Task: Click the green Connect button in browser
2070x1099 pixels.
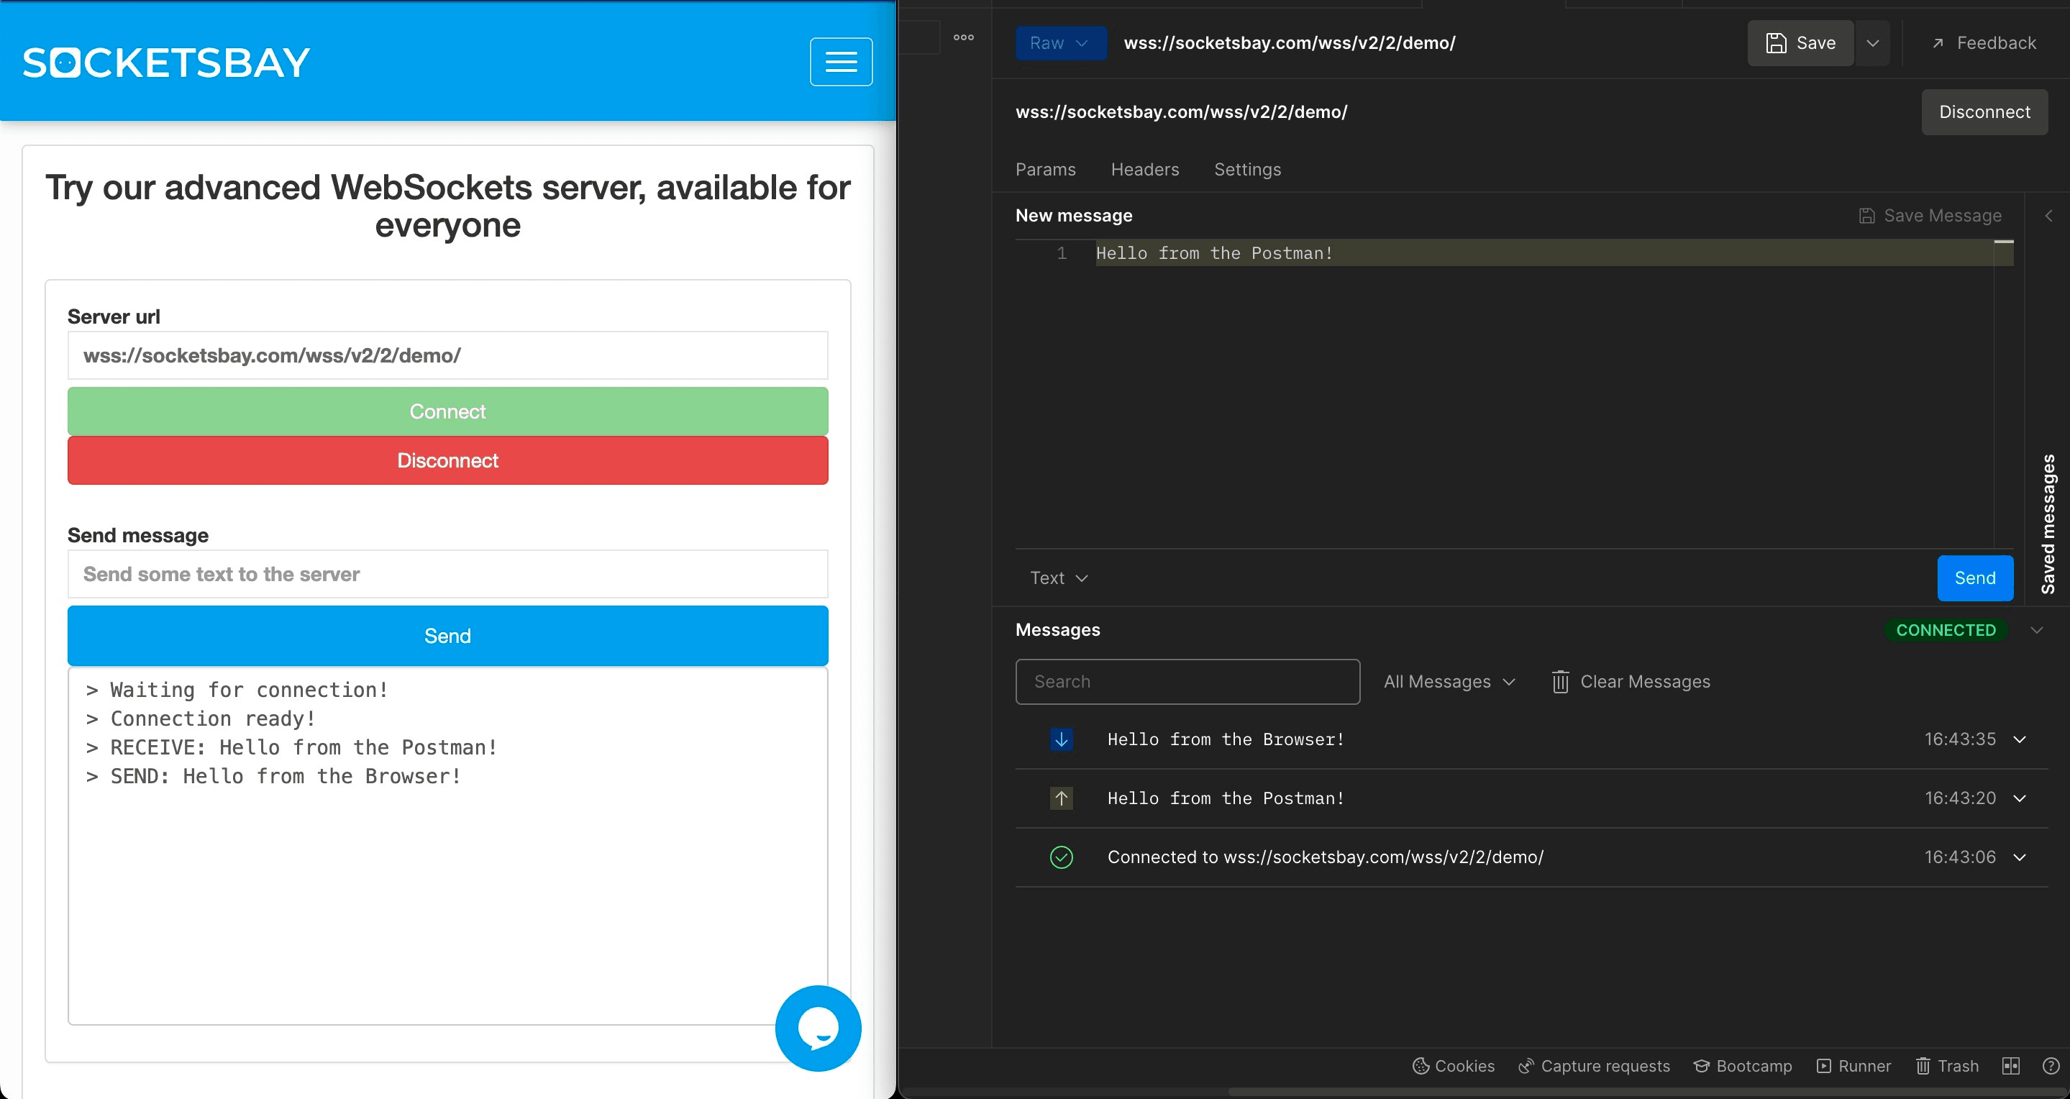Action: pos(447,411)
